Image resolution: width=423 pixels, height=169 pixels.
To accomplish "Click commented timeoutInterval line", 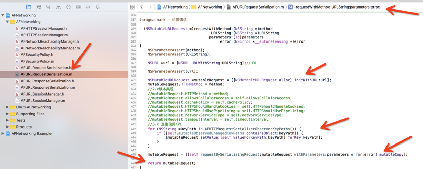I will click(209, 119).
